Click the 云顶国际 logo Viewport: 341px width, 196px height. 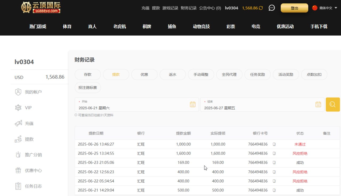pyautogui.click(x=41, y=7)
